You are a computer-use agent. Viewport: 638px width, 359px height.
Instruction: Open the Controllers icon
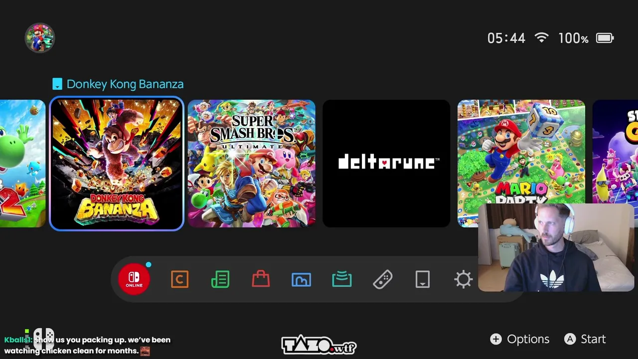[x=382, y=279]
